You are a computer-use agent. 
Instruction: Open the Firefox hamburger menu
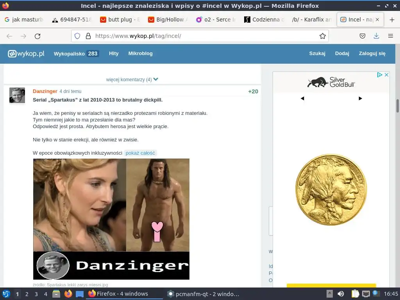pyautogui.click(x=391, y=36)
